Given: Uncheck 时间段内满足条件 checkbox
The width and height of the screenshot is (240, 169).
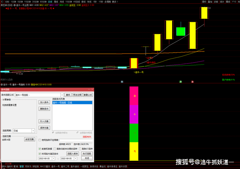Looking at the screenshot, I should click(x=40, y=154).
